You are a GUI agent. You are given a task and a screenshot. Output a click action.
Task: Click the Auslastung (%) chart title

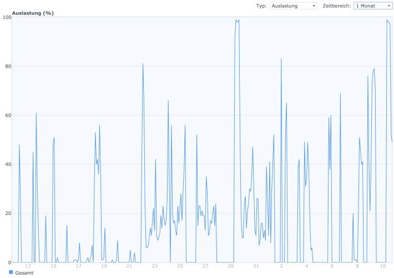[33, 13]
